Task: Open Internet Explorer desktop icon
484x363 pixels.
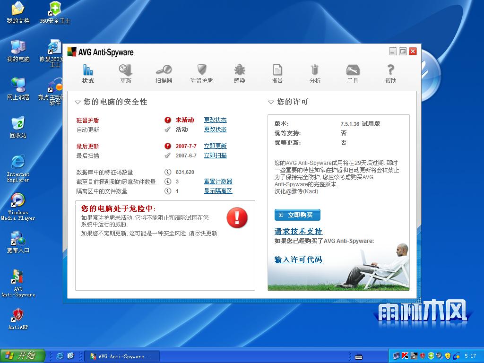Action: [x=18, y=169]
